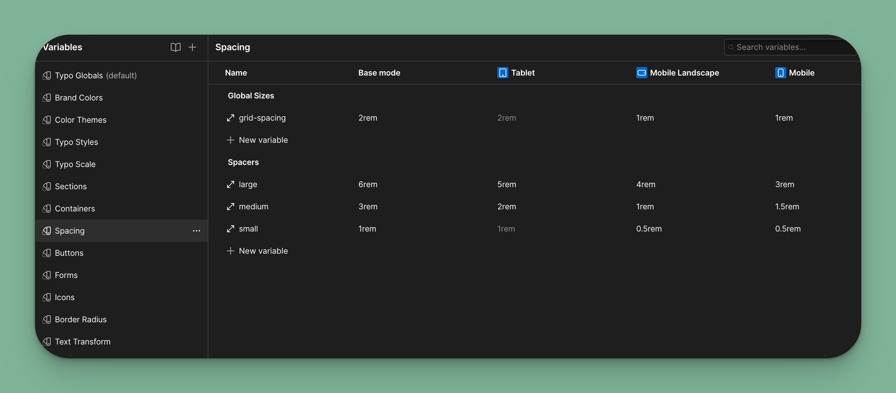This screenshot has height=393, width=896.
Task: Click the book documentation icon
Action: tap(175, 47)
